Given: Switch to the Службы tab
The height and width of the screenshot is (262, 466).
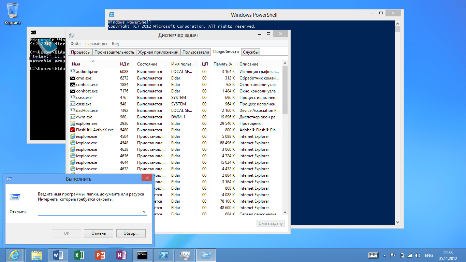Looking at the screenshot, I should (251, 52).
